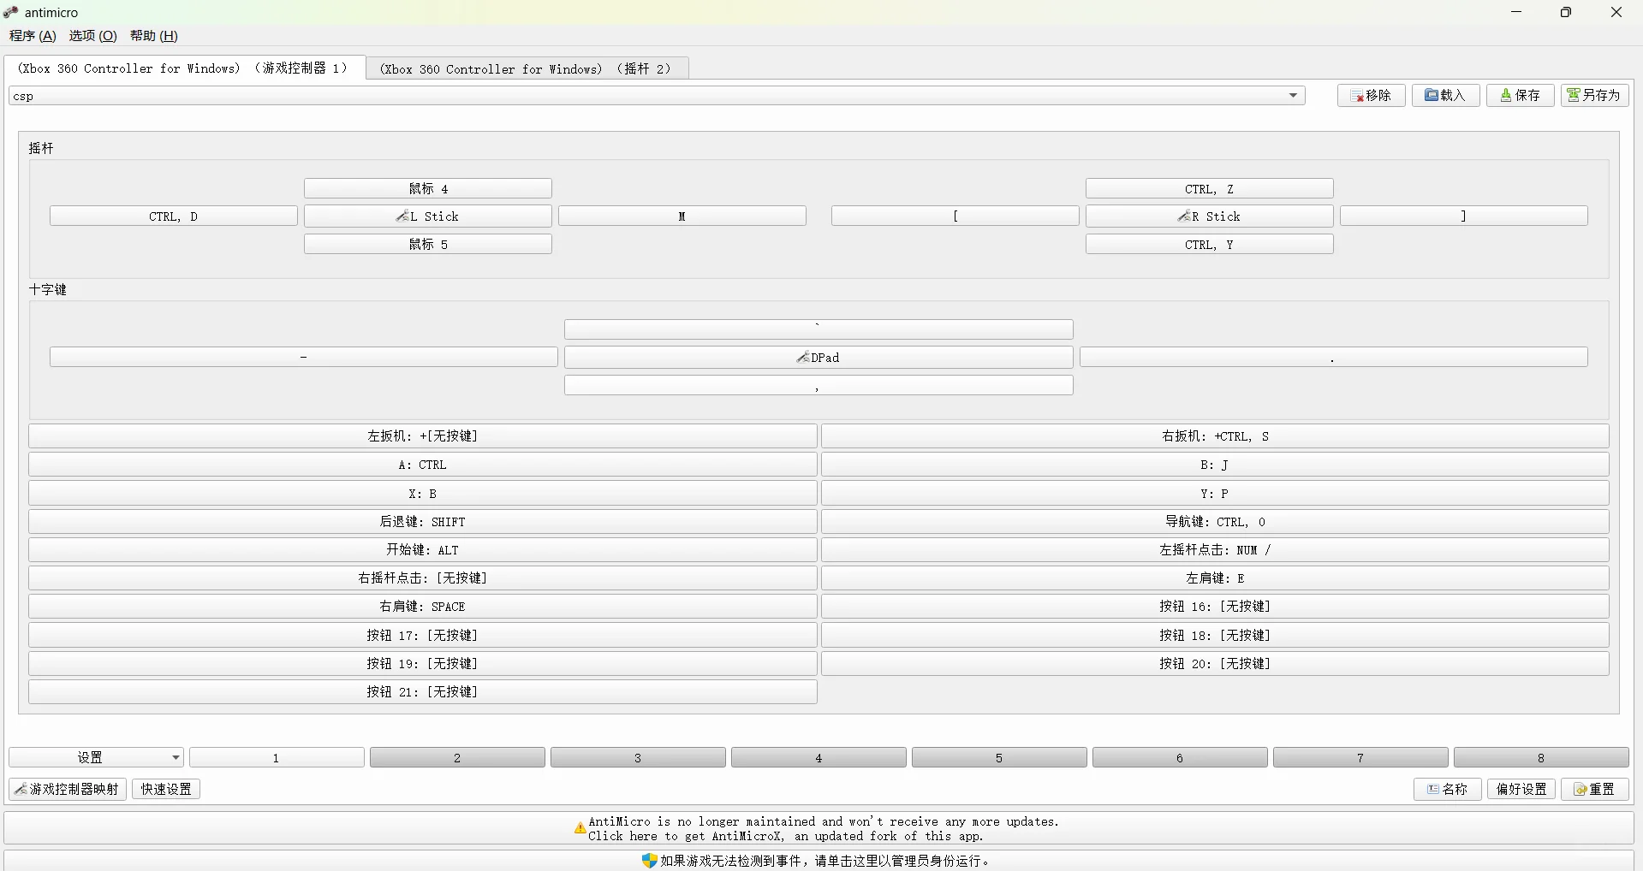Open R Stick settings
Image resolution: width=1643 pixels, height=871 pixels.
point(1210,216)
